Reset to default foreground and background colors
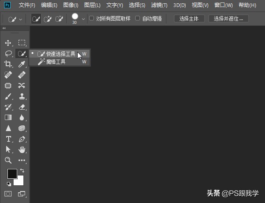The width and height of the screenshot is (265, 203). (9, 184)
